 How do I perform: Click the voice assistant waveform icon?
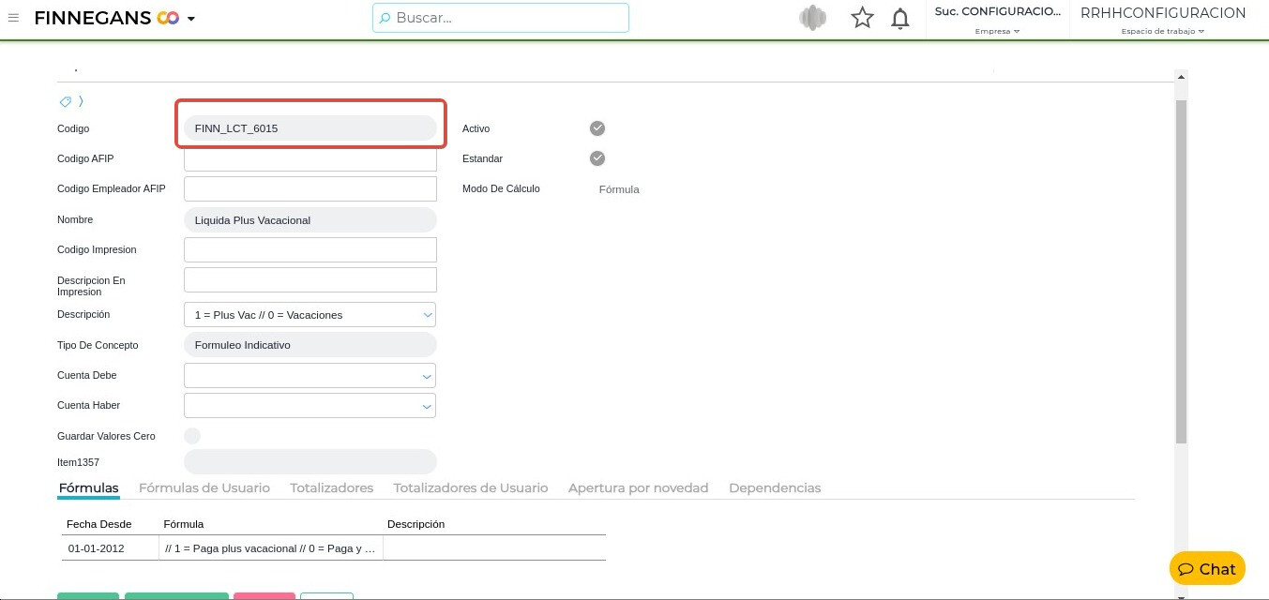click(812, 18)
